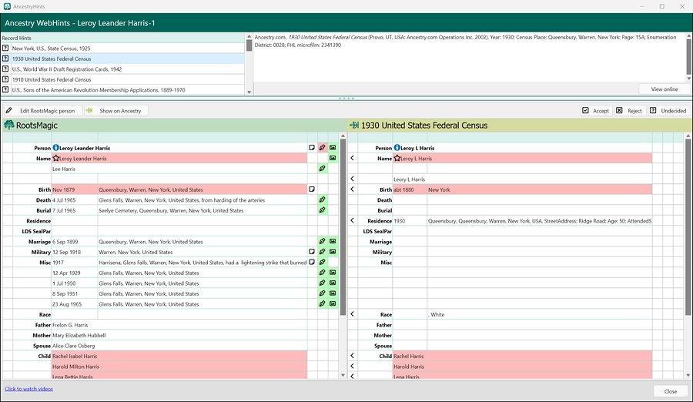Click the primary star beside Name Leroy Leander Harris
Screen dimensions: 693x402
tap(55, 158)
